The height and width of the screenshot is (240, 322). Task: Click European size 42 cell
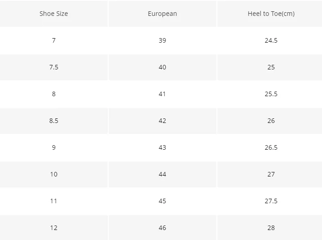click(162, 121)
